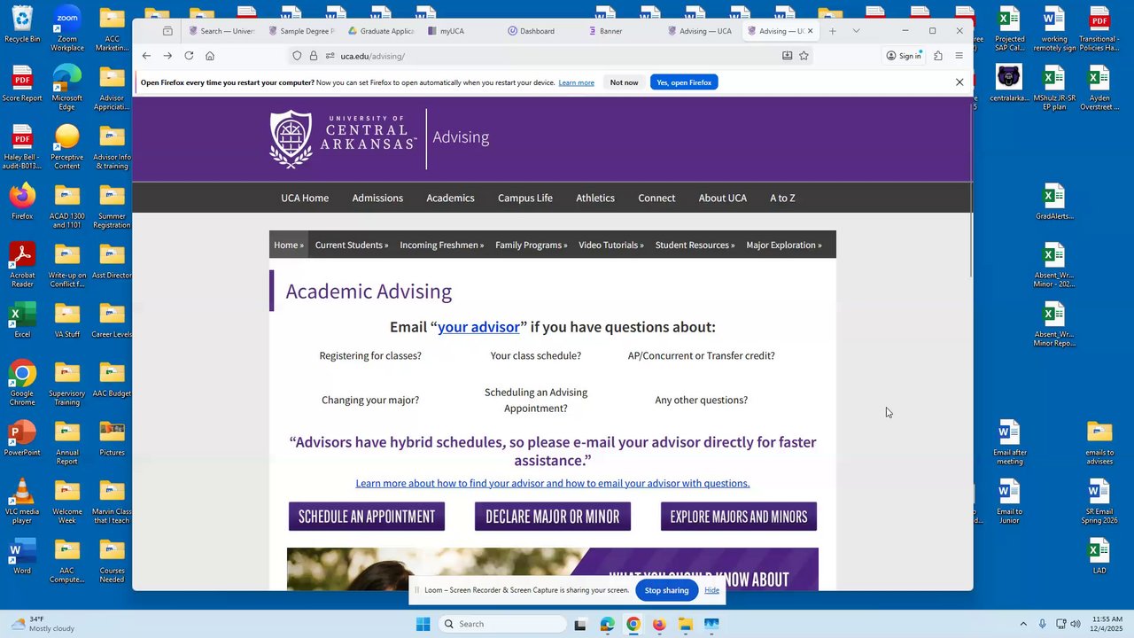Open the Firefox hamburger application menu

(959, 56)
